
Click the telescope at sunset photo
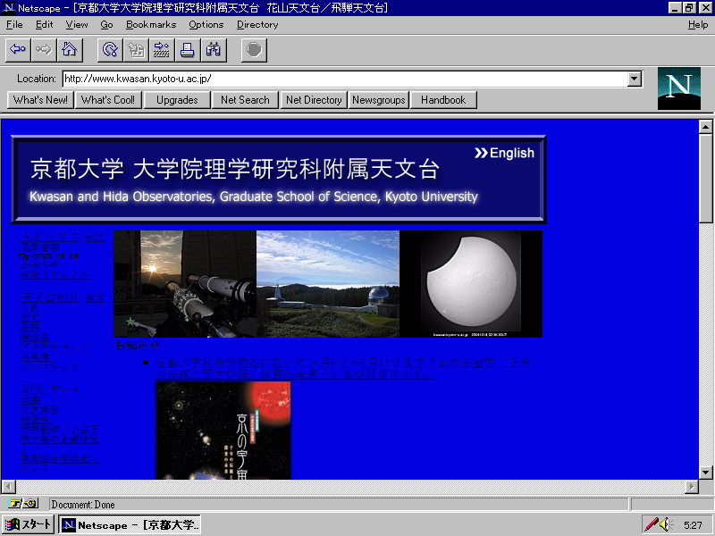(x=185, y=284)
